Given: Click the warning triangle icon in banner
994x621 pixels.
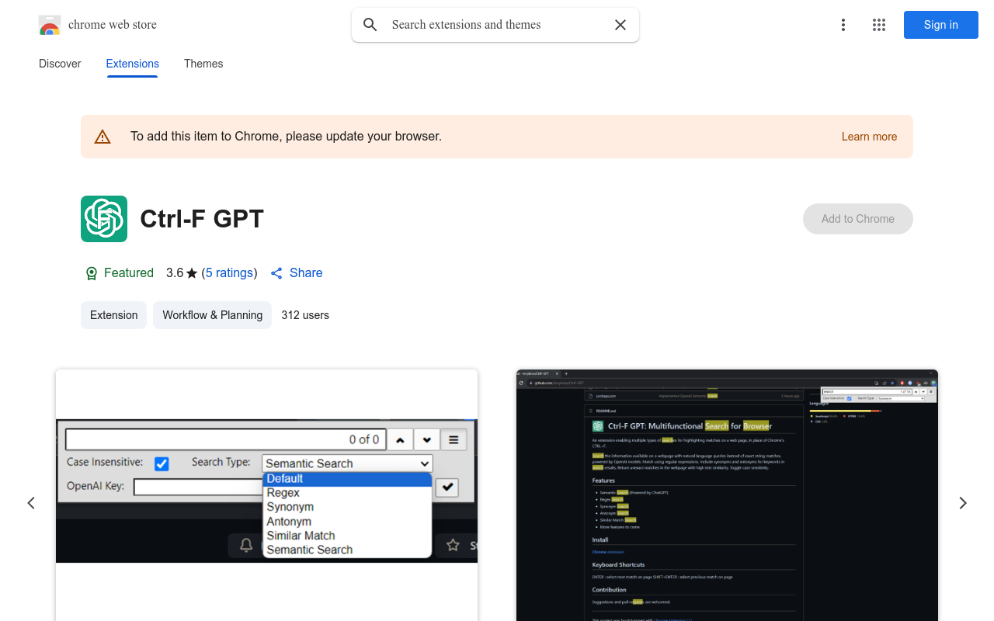Looking at the screenshot, I should click(x=103, y=137).
